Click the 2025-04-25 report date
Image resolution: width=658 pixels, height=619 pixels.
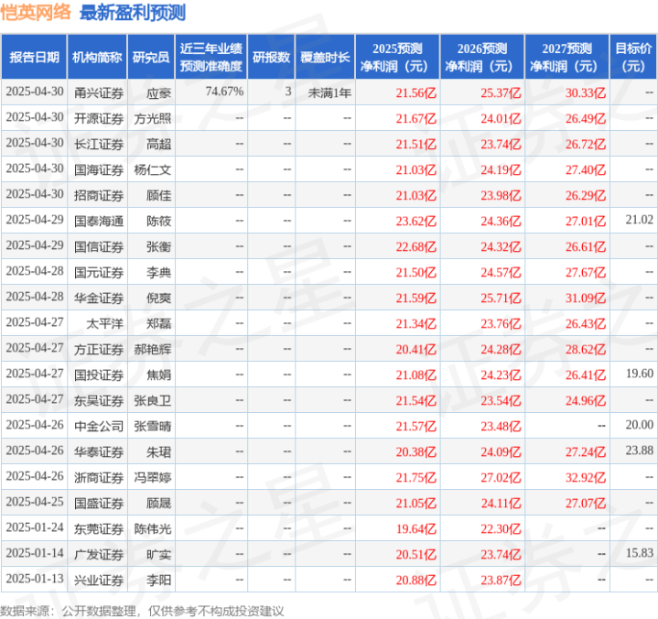[x=35, y=502]
